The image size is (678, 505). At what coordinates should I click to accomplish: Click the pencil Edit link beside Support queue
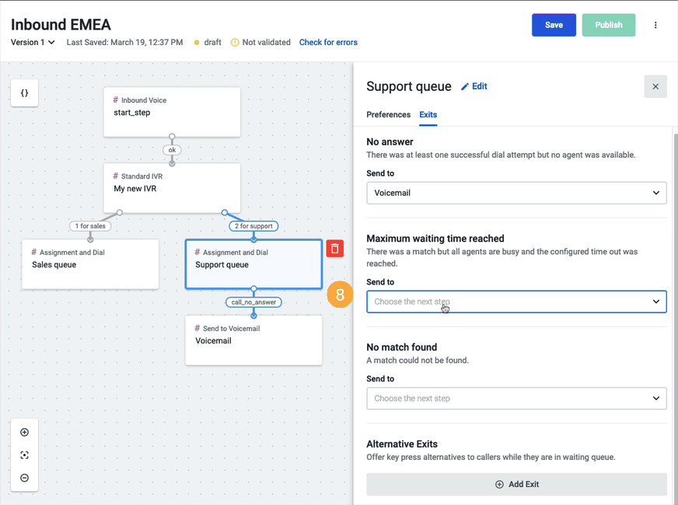coord(474,86)
